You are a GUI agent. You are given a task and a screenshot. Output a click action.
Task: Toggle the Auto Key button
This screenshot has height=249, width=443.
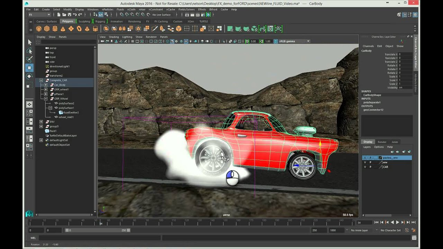[407, 230]
